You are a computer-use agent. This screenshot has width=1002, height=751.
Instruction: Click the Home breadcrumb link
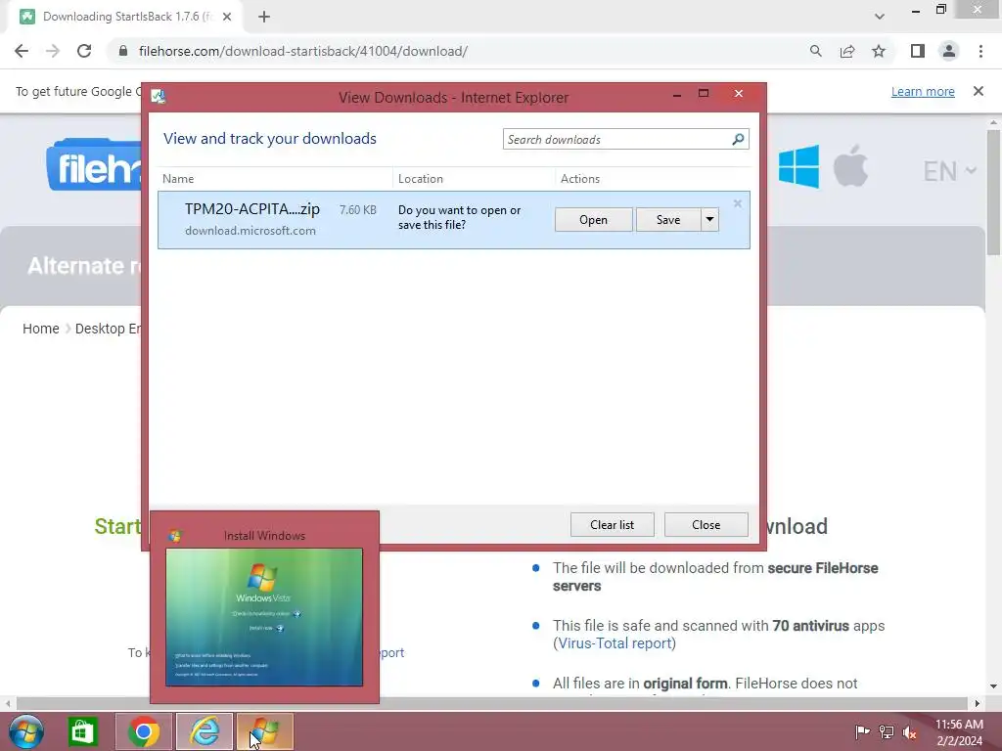[x=41, y=329]
